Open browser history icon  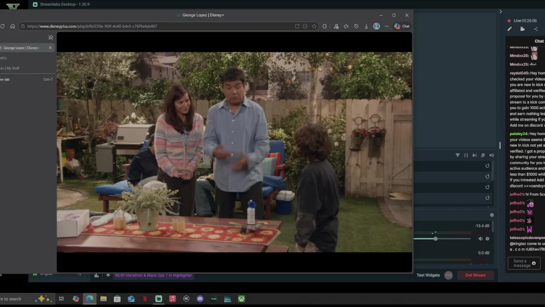[x=356, y=26]
